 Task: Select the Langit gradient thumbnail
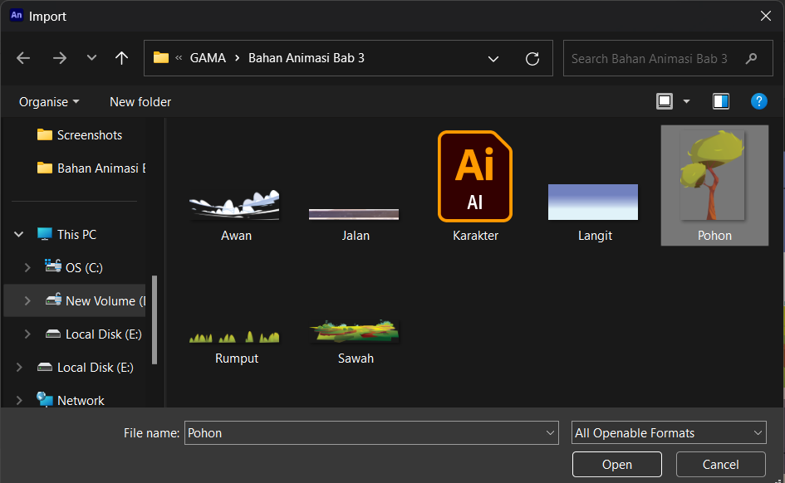593,202
